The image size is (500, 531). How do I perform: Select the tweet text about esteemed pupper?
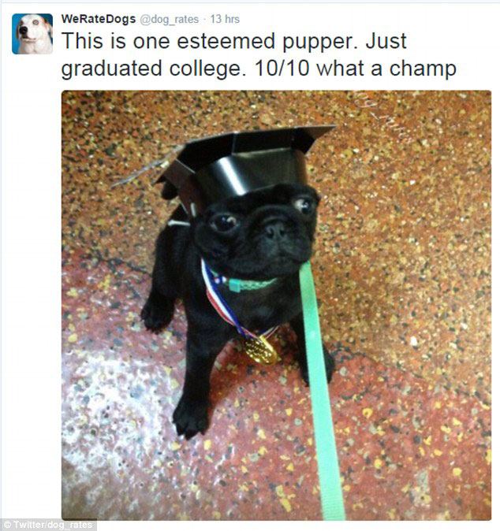click(x=259, y=55)
